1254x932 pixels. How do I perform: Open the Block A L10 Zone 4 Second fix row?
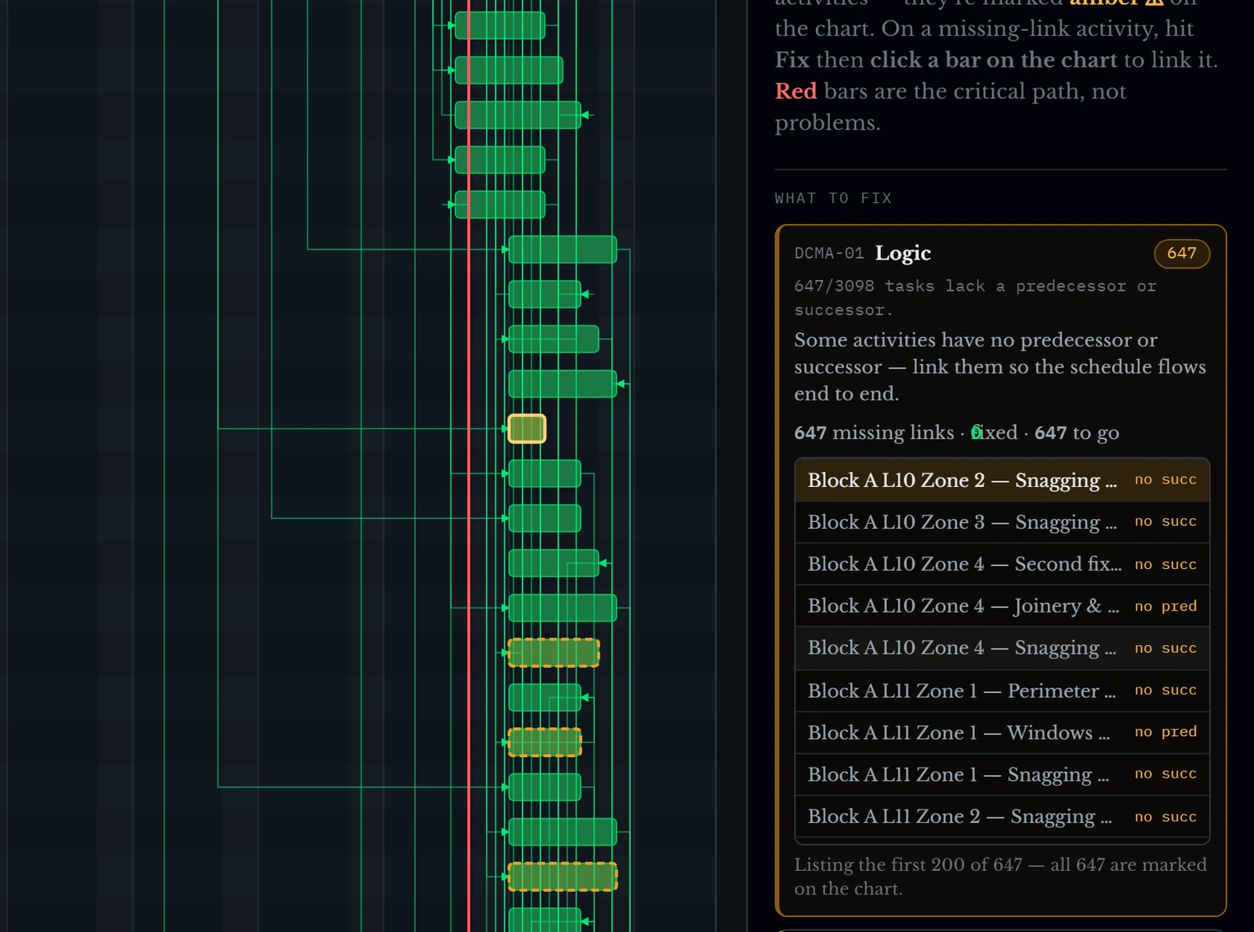1002,564
